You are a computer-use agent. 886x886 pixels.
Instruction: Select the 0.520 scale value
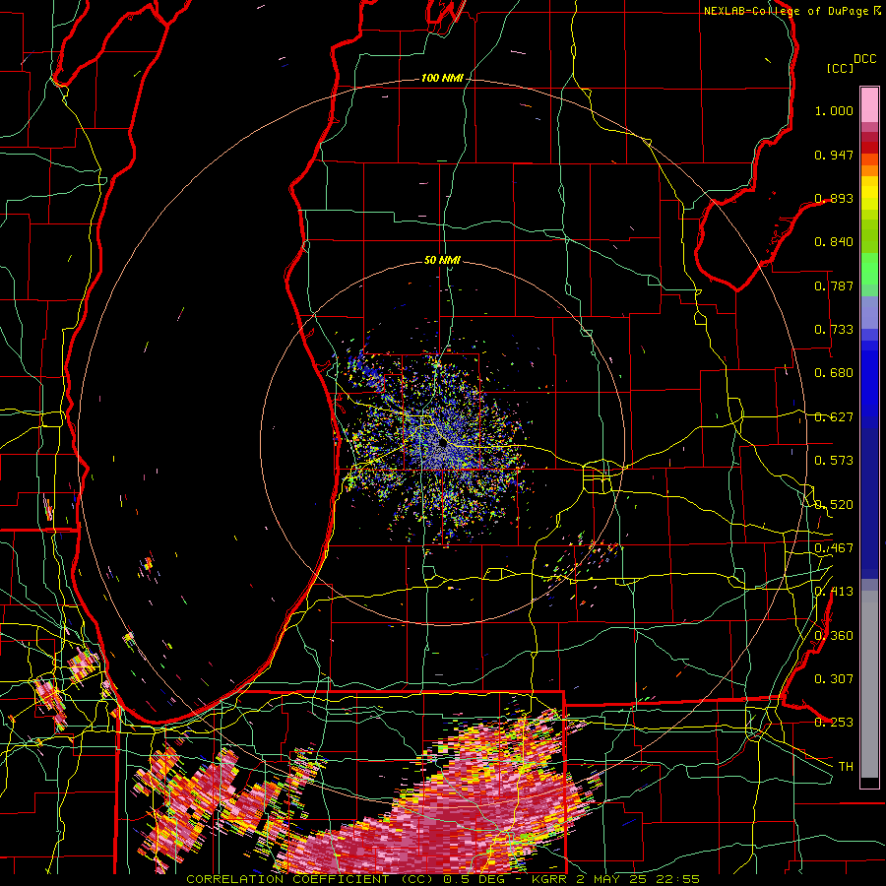pyautogui.click(x=834, y=505)
